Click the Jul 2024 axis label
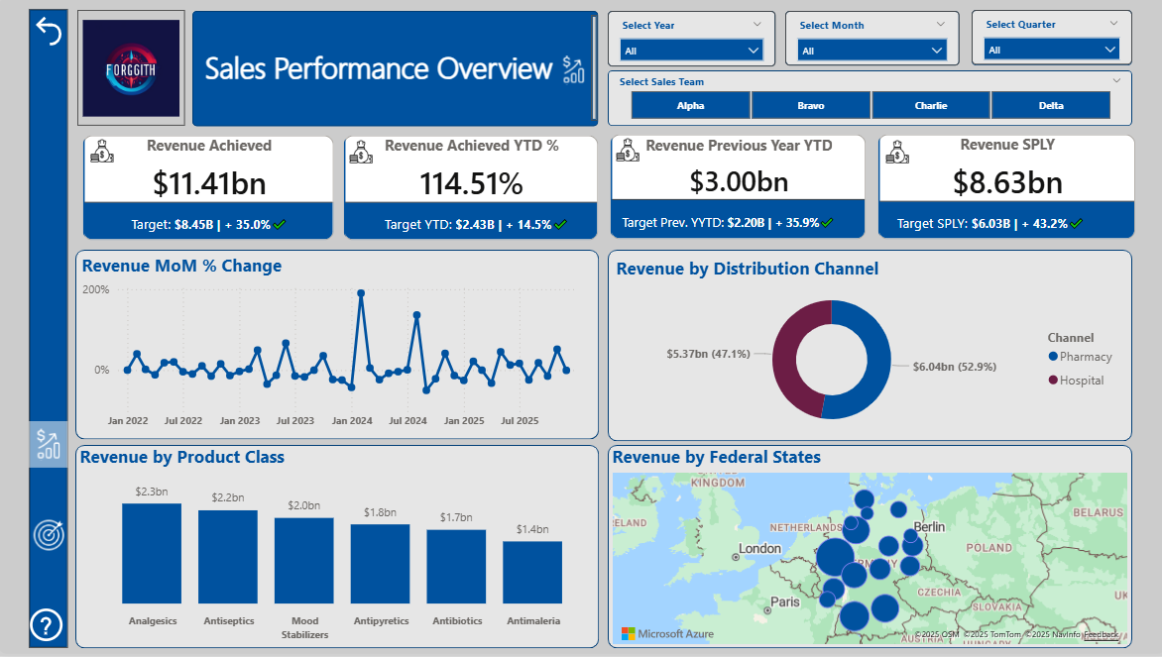 tap(407, 421)
